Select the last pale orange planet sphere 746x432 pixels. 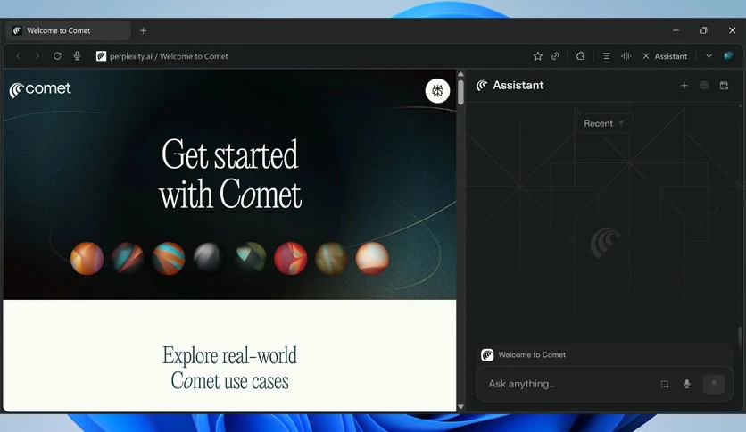tap(372, 258)
